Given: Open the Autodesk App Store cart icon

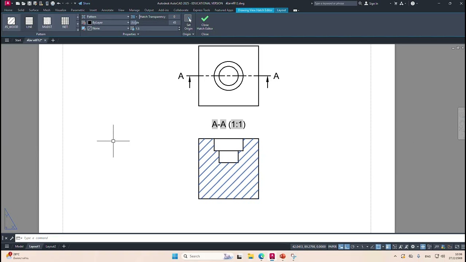Looking at the screenshot, I should click(x=396, y=3).
